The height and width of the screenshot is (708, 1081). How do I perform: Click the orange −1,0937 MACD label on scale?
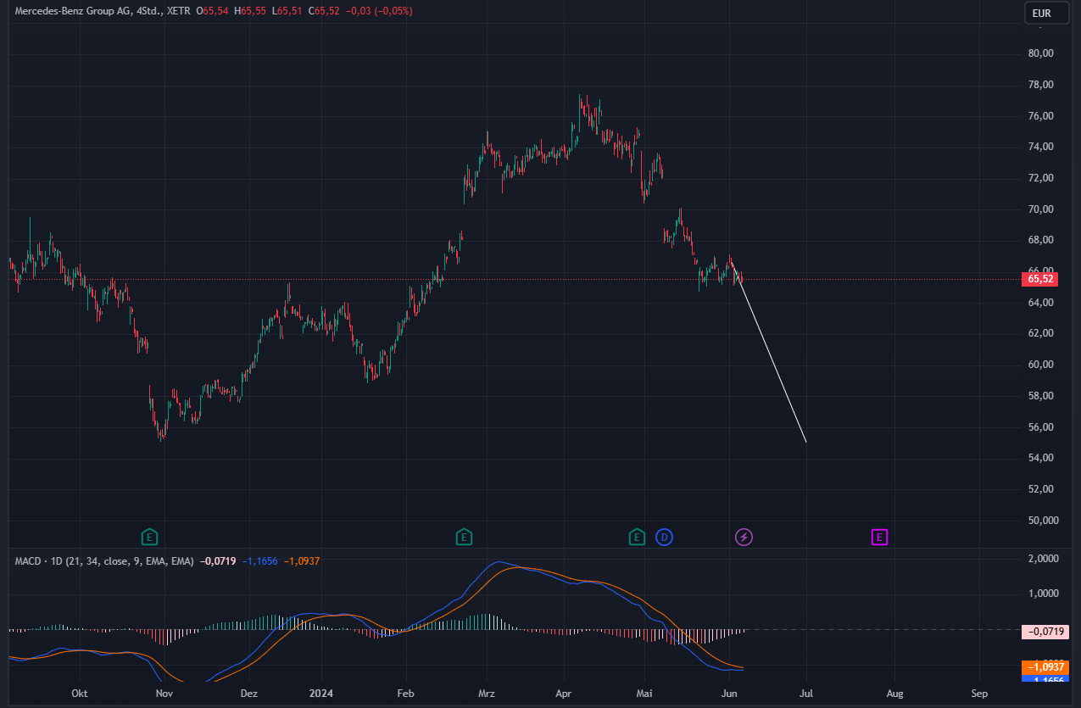tap(1046, 668)
